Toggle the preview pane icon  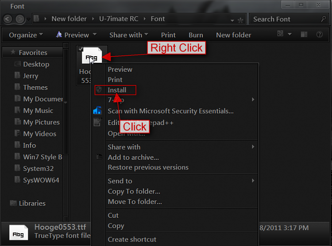click(x=304, y=35)
